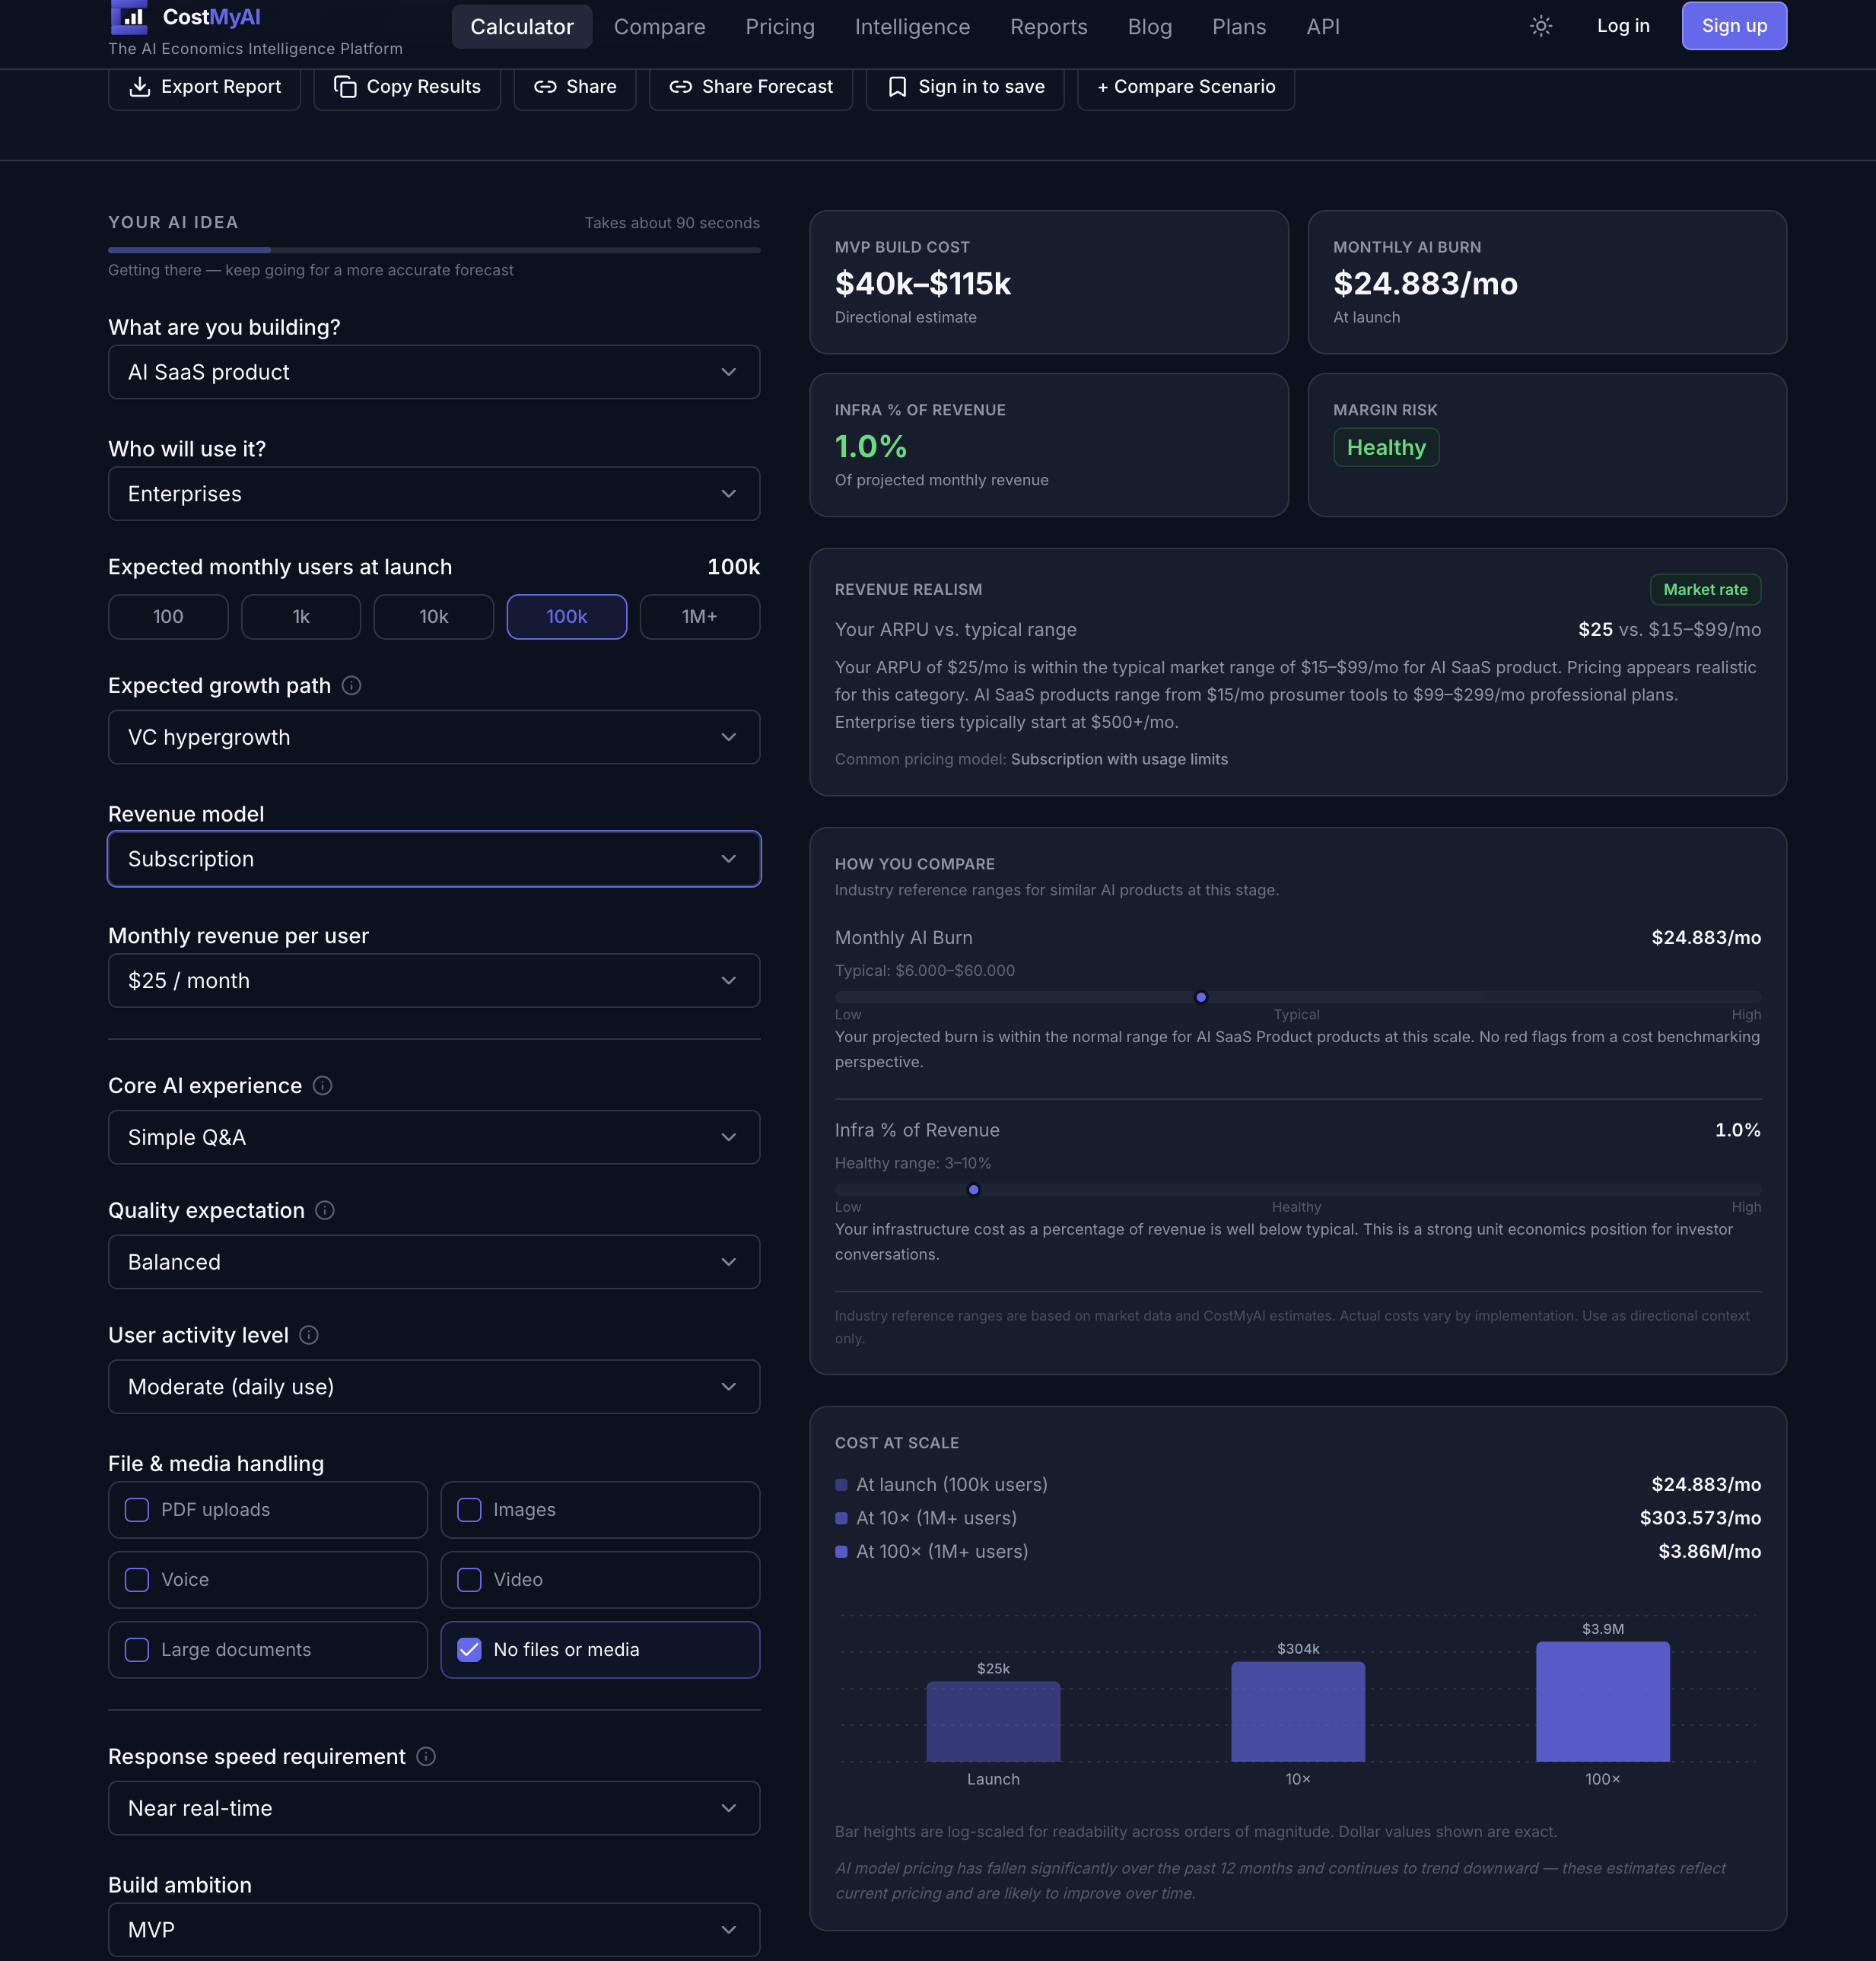This screenshot has height=1961, width=1876.
Task: Open the Build ambition MVP dropdown
Action: click(x=434, y=1931)
